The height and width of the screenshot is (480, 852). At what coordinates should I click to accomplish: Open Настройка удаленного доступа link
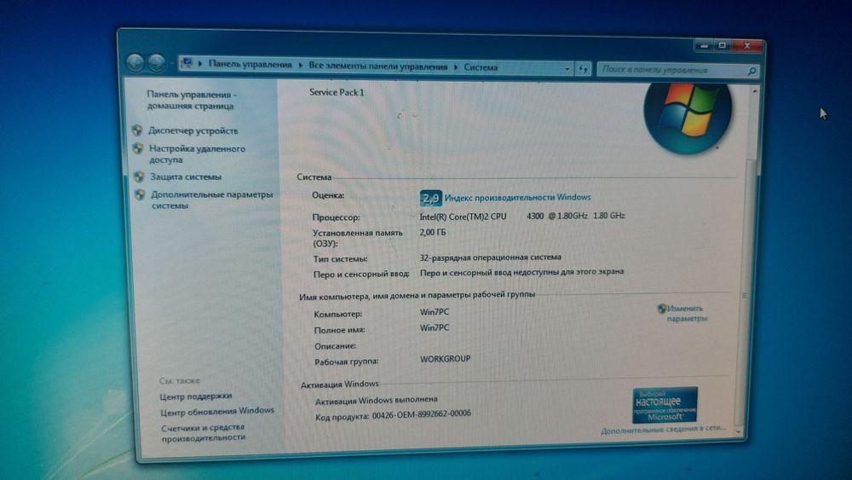197,153
